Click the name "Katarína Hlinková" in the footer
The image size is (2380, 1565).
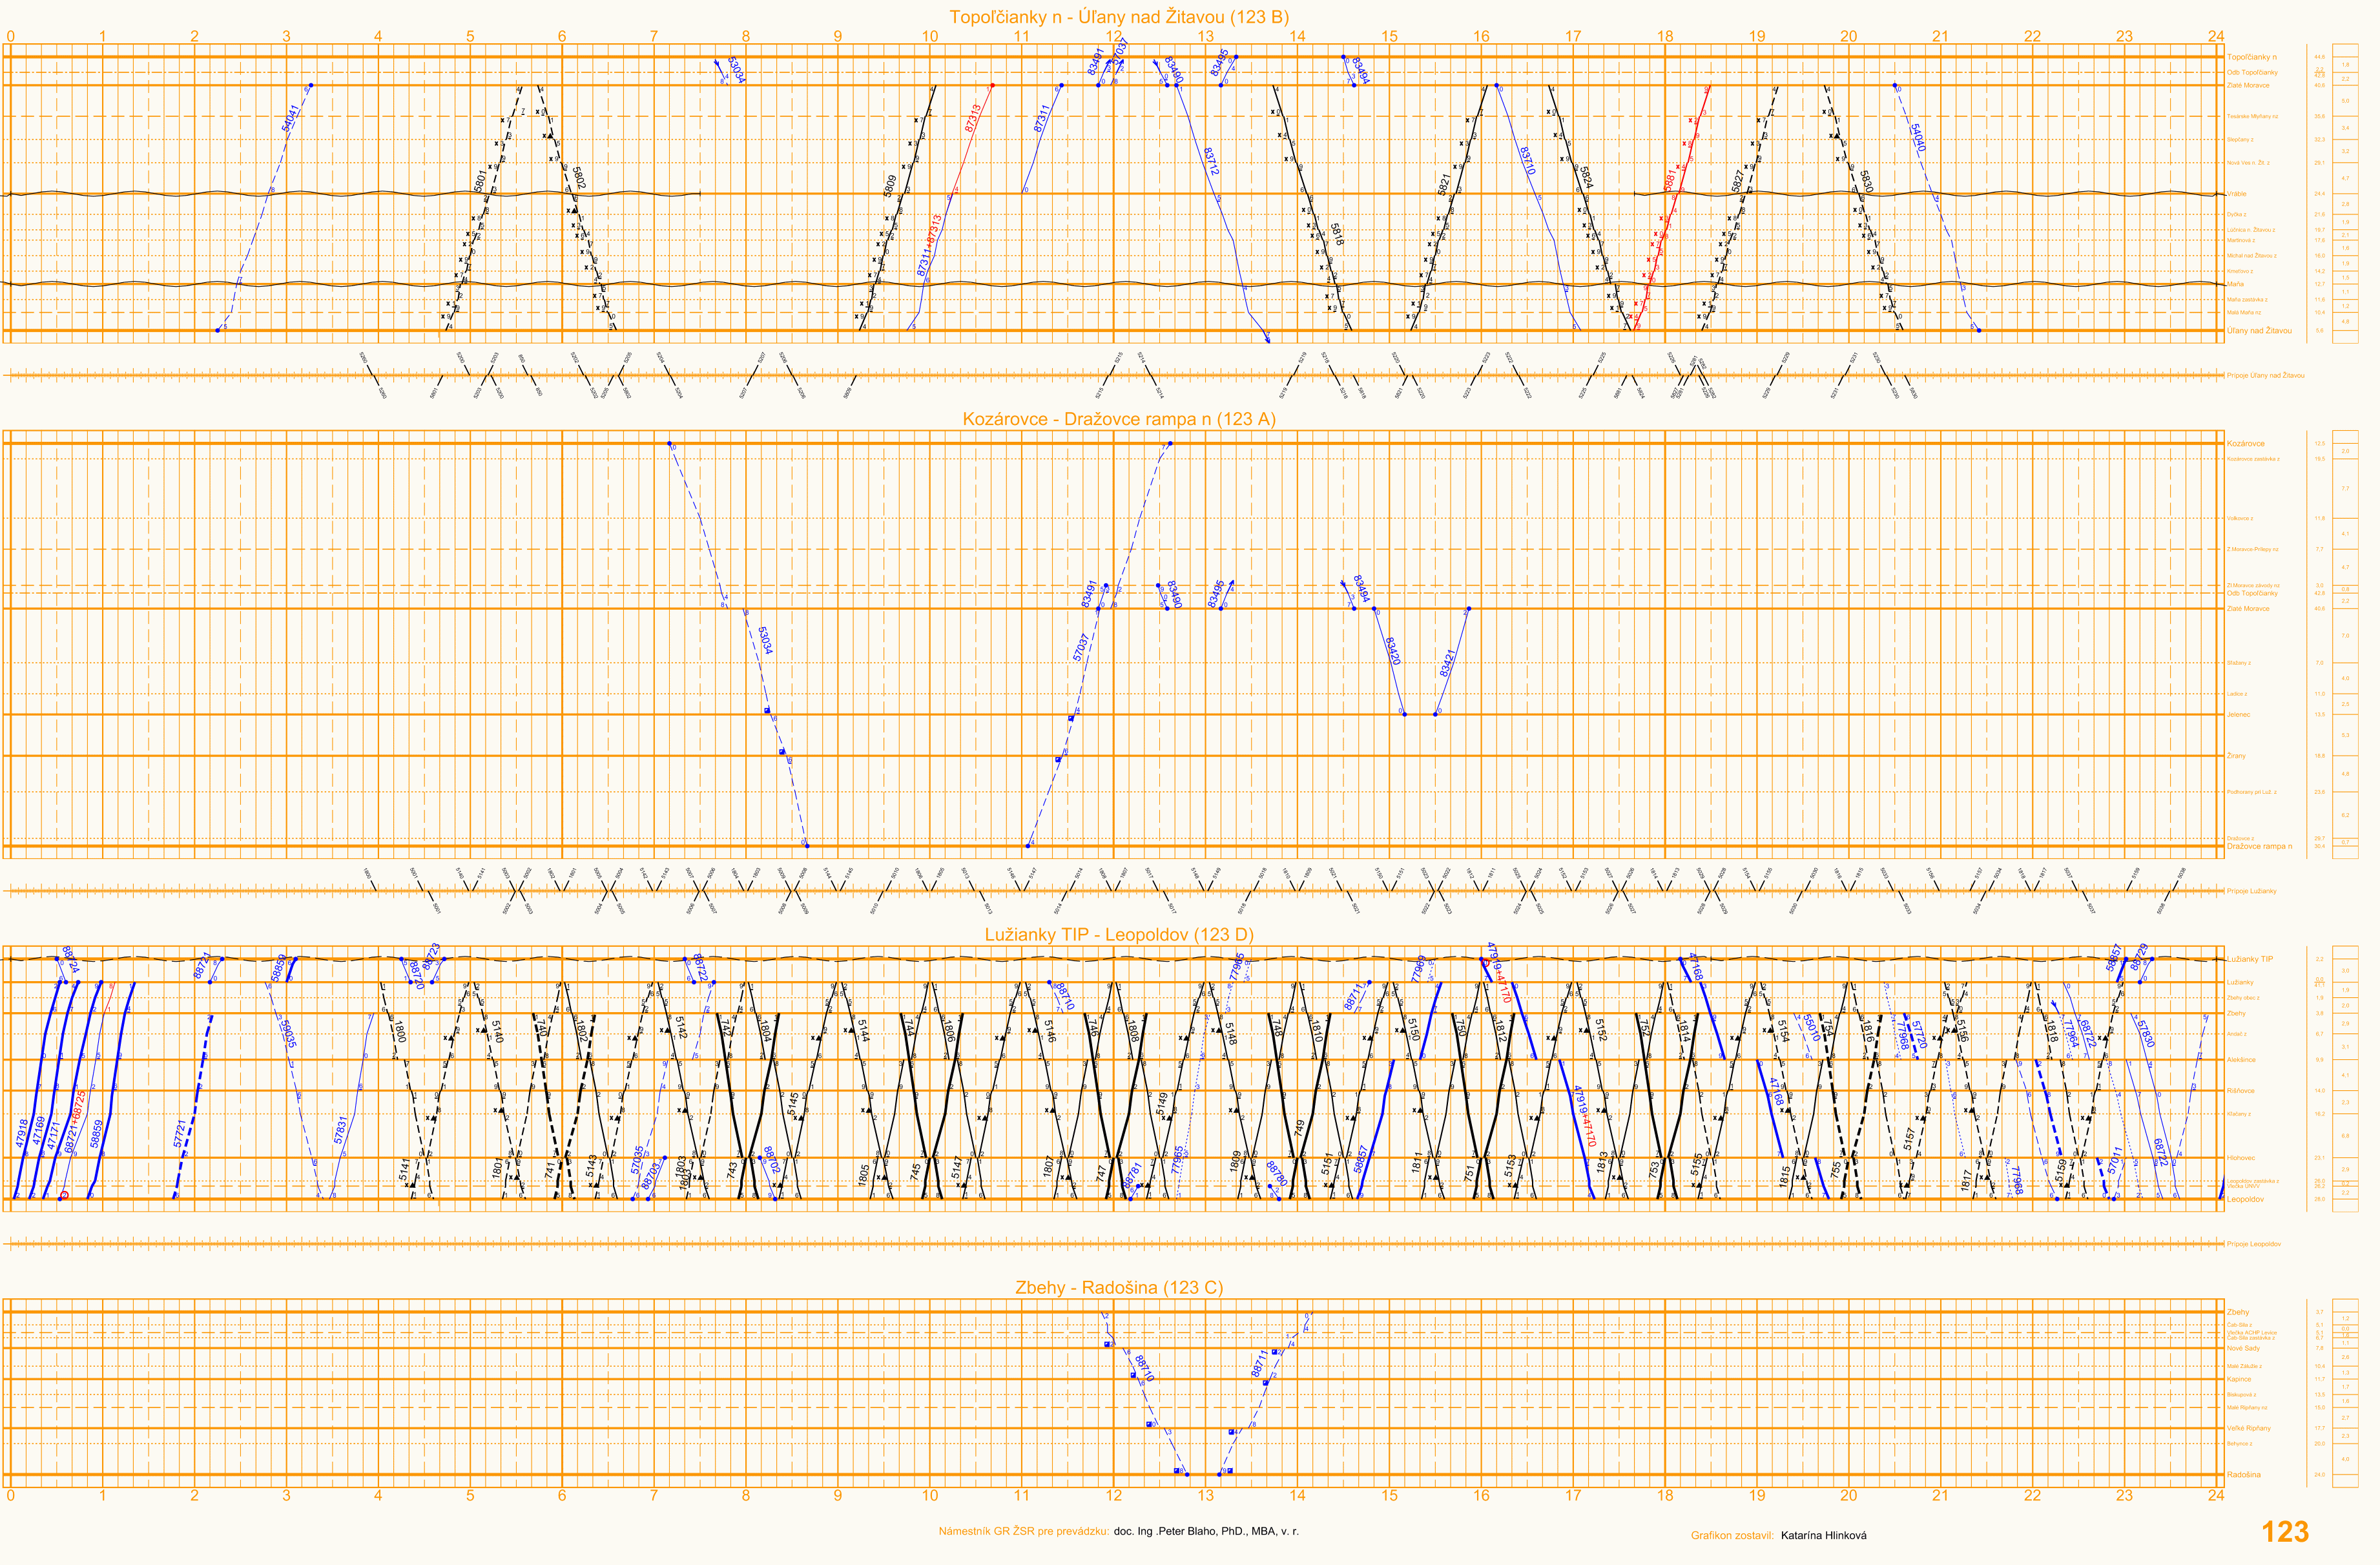(x=1823, y=1536)
